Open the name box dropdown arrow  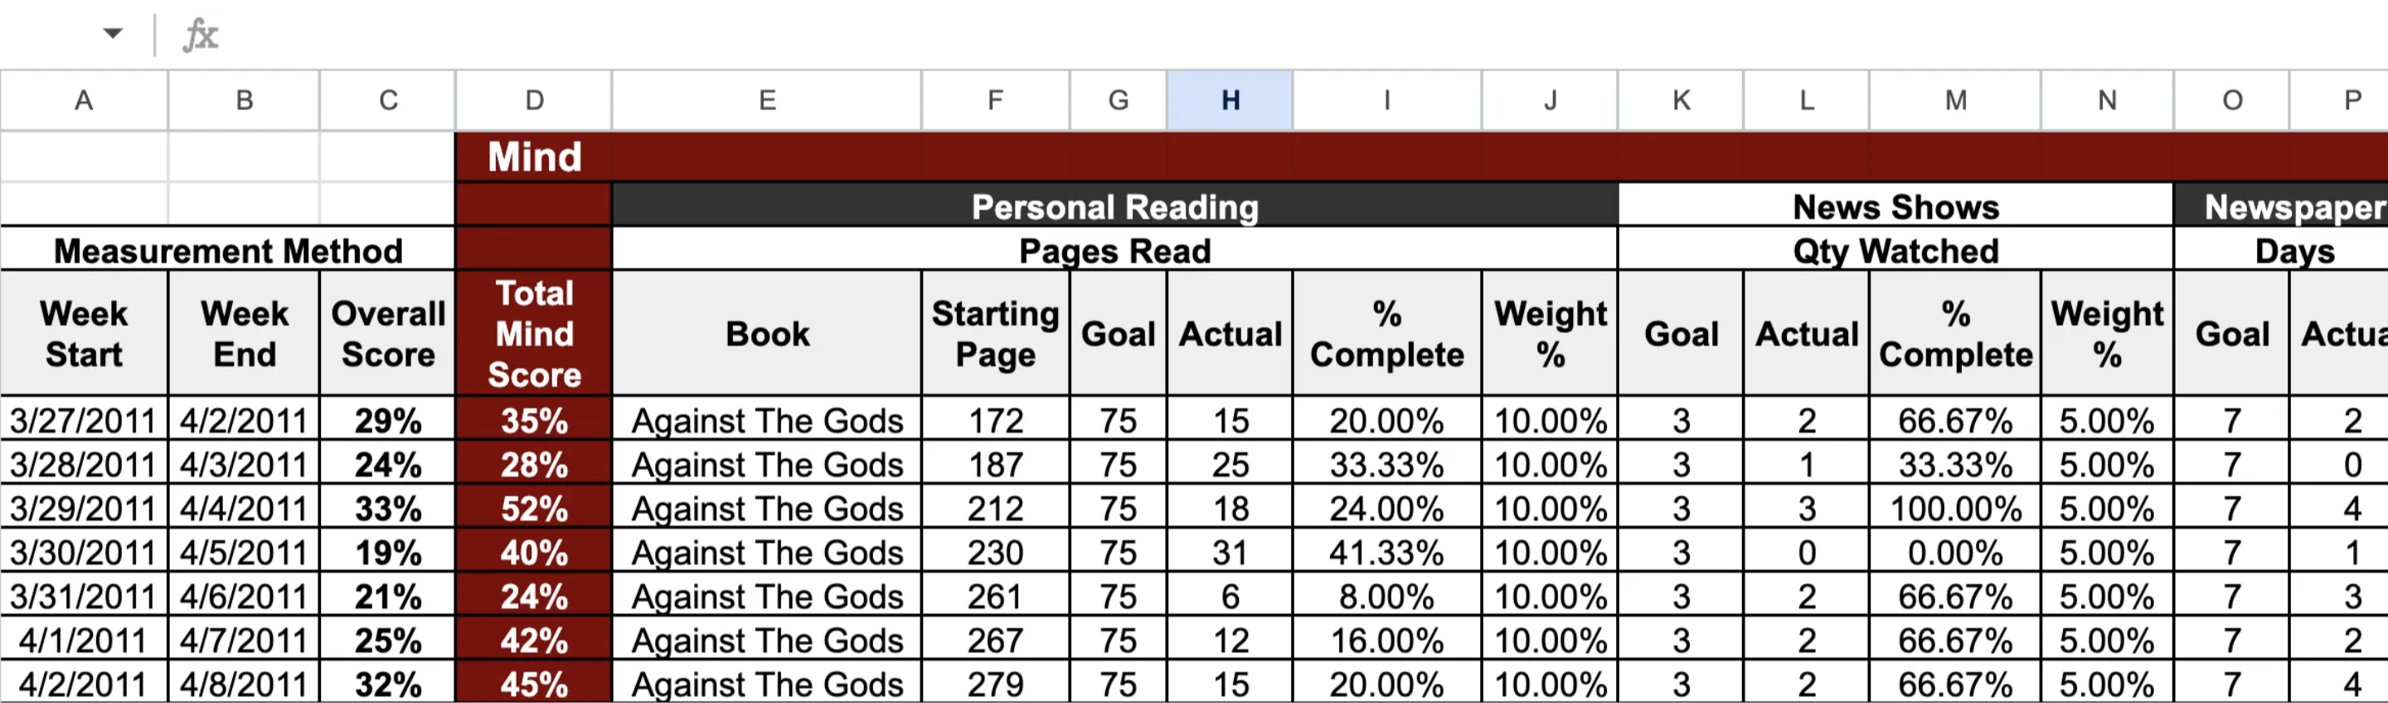click(113, 34)
